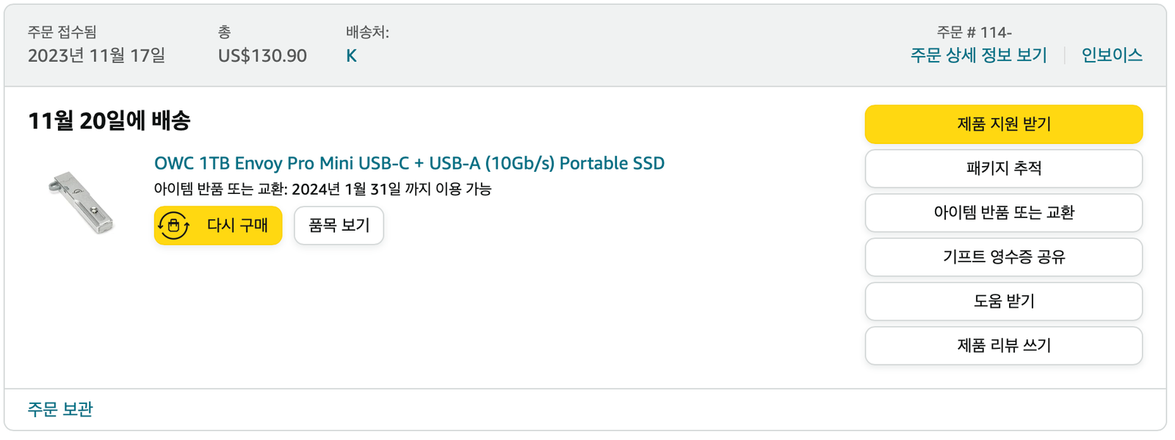
Task: Click the US$130.90 total amount
Action: tap(262, 56)
